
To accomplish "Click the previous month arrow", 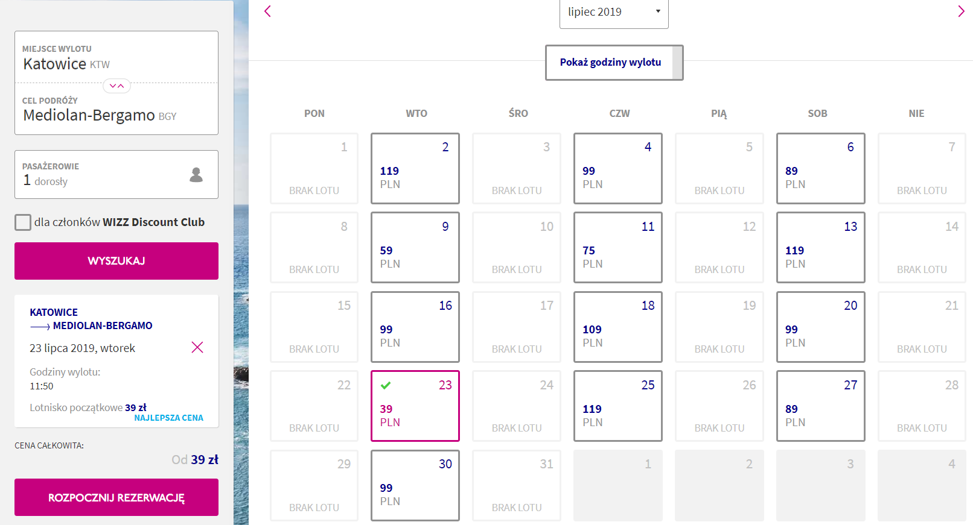I will (268, 11).
